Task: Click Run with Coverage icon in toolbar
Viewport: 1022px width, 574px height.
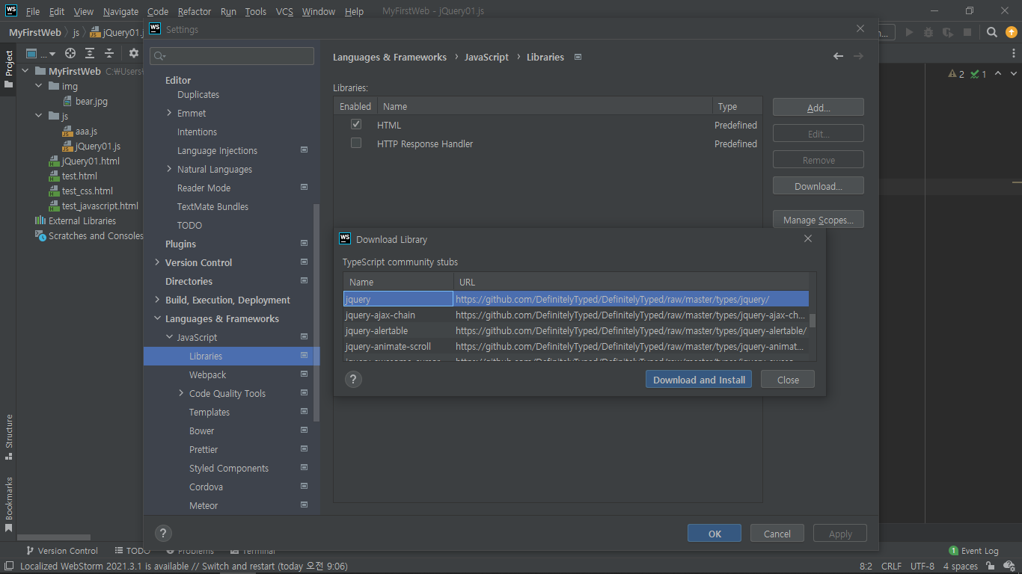Action: coord(948,32)
